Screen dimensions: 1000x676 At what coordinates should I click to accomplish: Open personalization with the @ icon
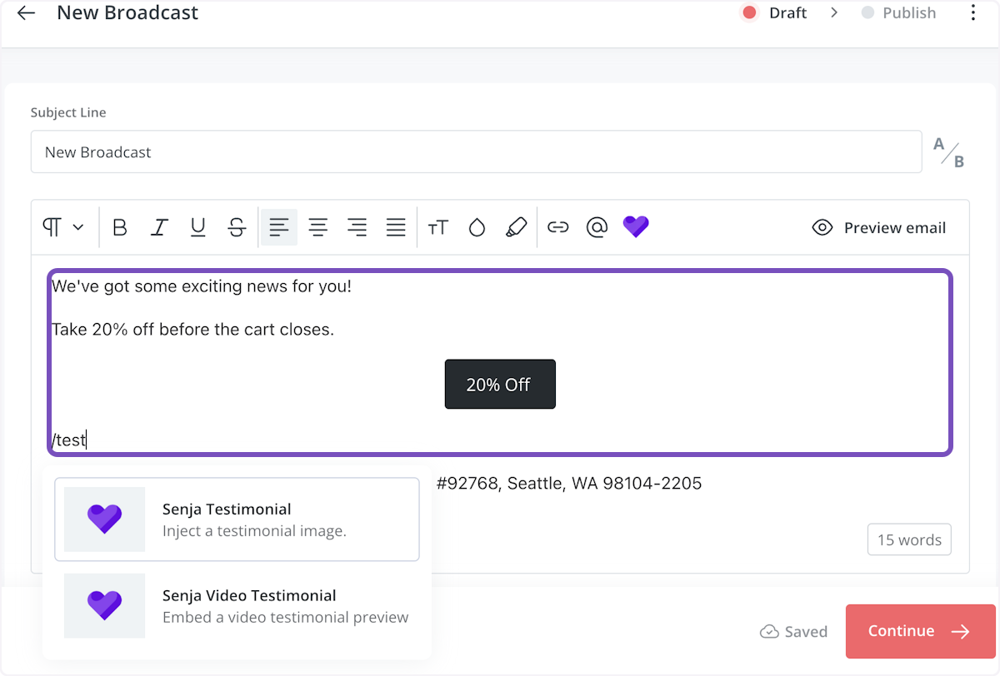[x=597, y=226]
